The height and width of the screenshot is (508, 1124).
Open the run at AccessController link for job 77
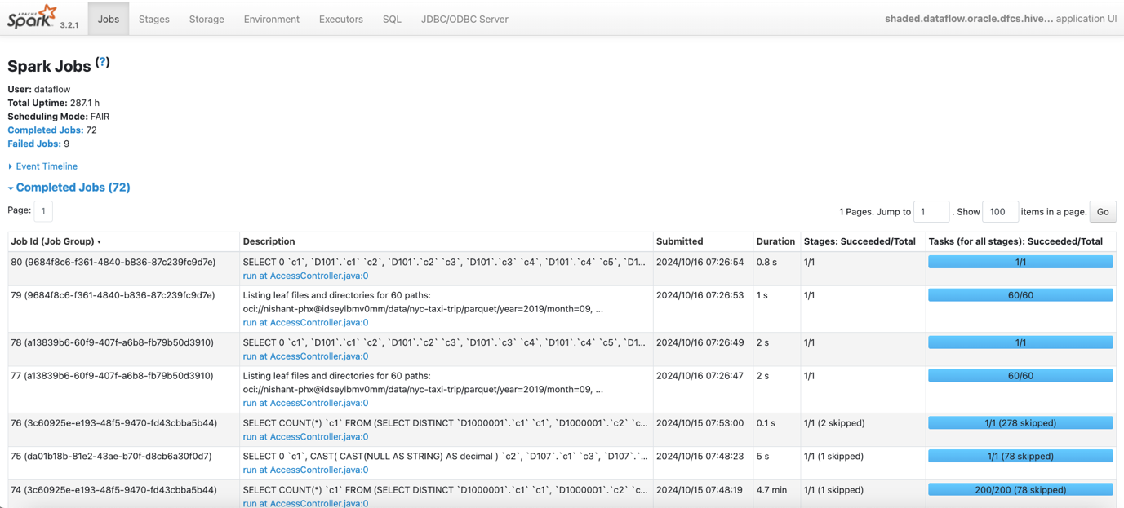[305, 403]
